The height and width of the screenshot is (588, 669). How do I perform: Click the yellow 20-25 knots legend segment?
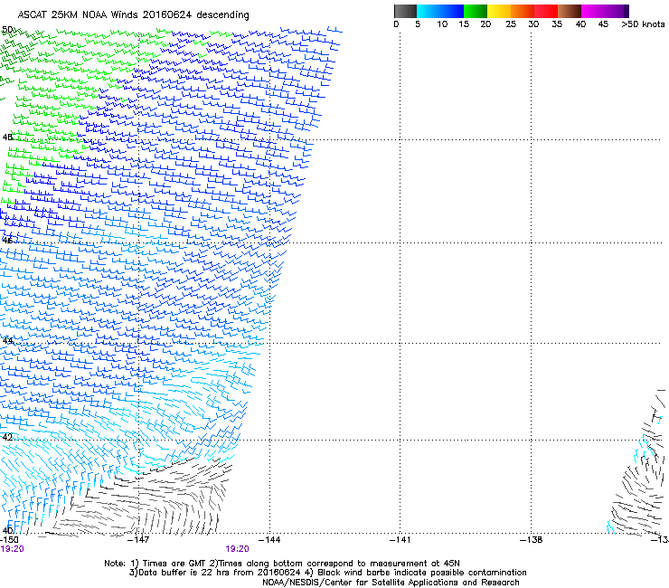coord(499,11)
